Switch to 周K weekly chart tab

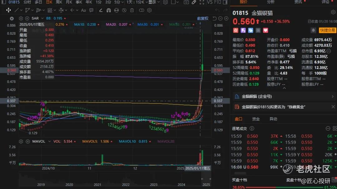tap(59, 2)
